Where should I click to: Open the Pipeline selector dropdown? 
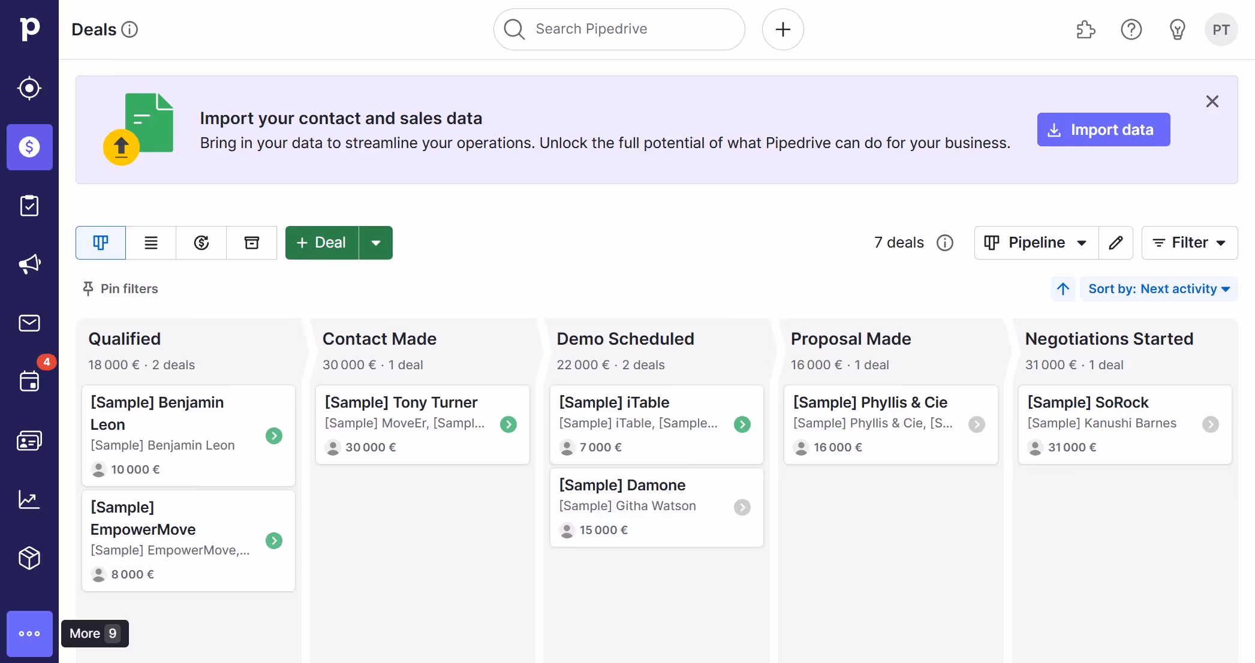[x=1034, y=243]
